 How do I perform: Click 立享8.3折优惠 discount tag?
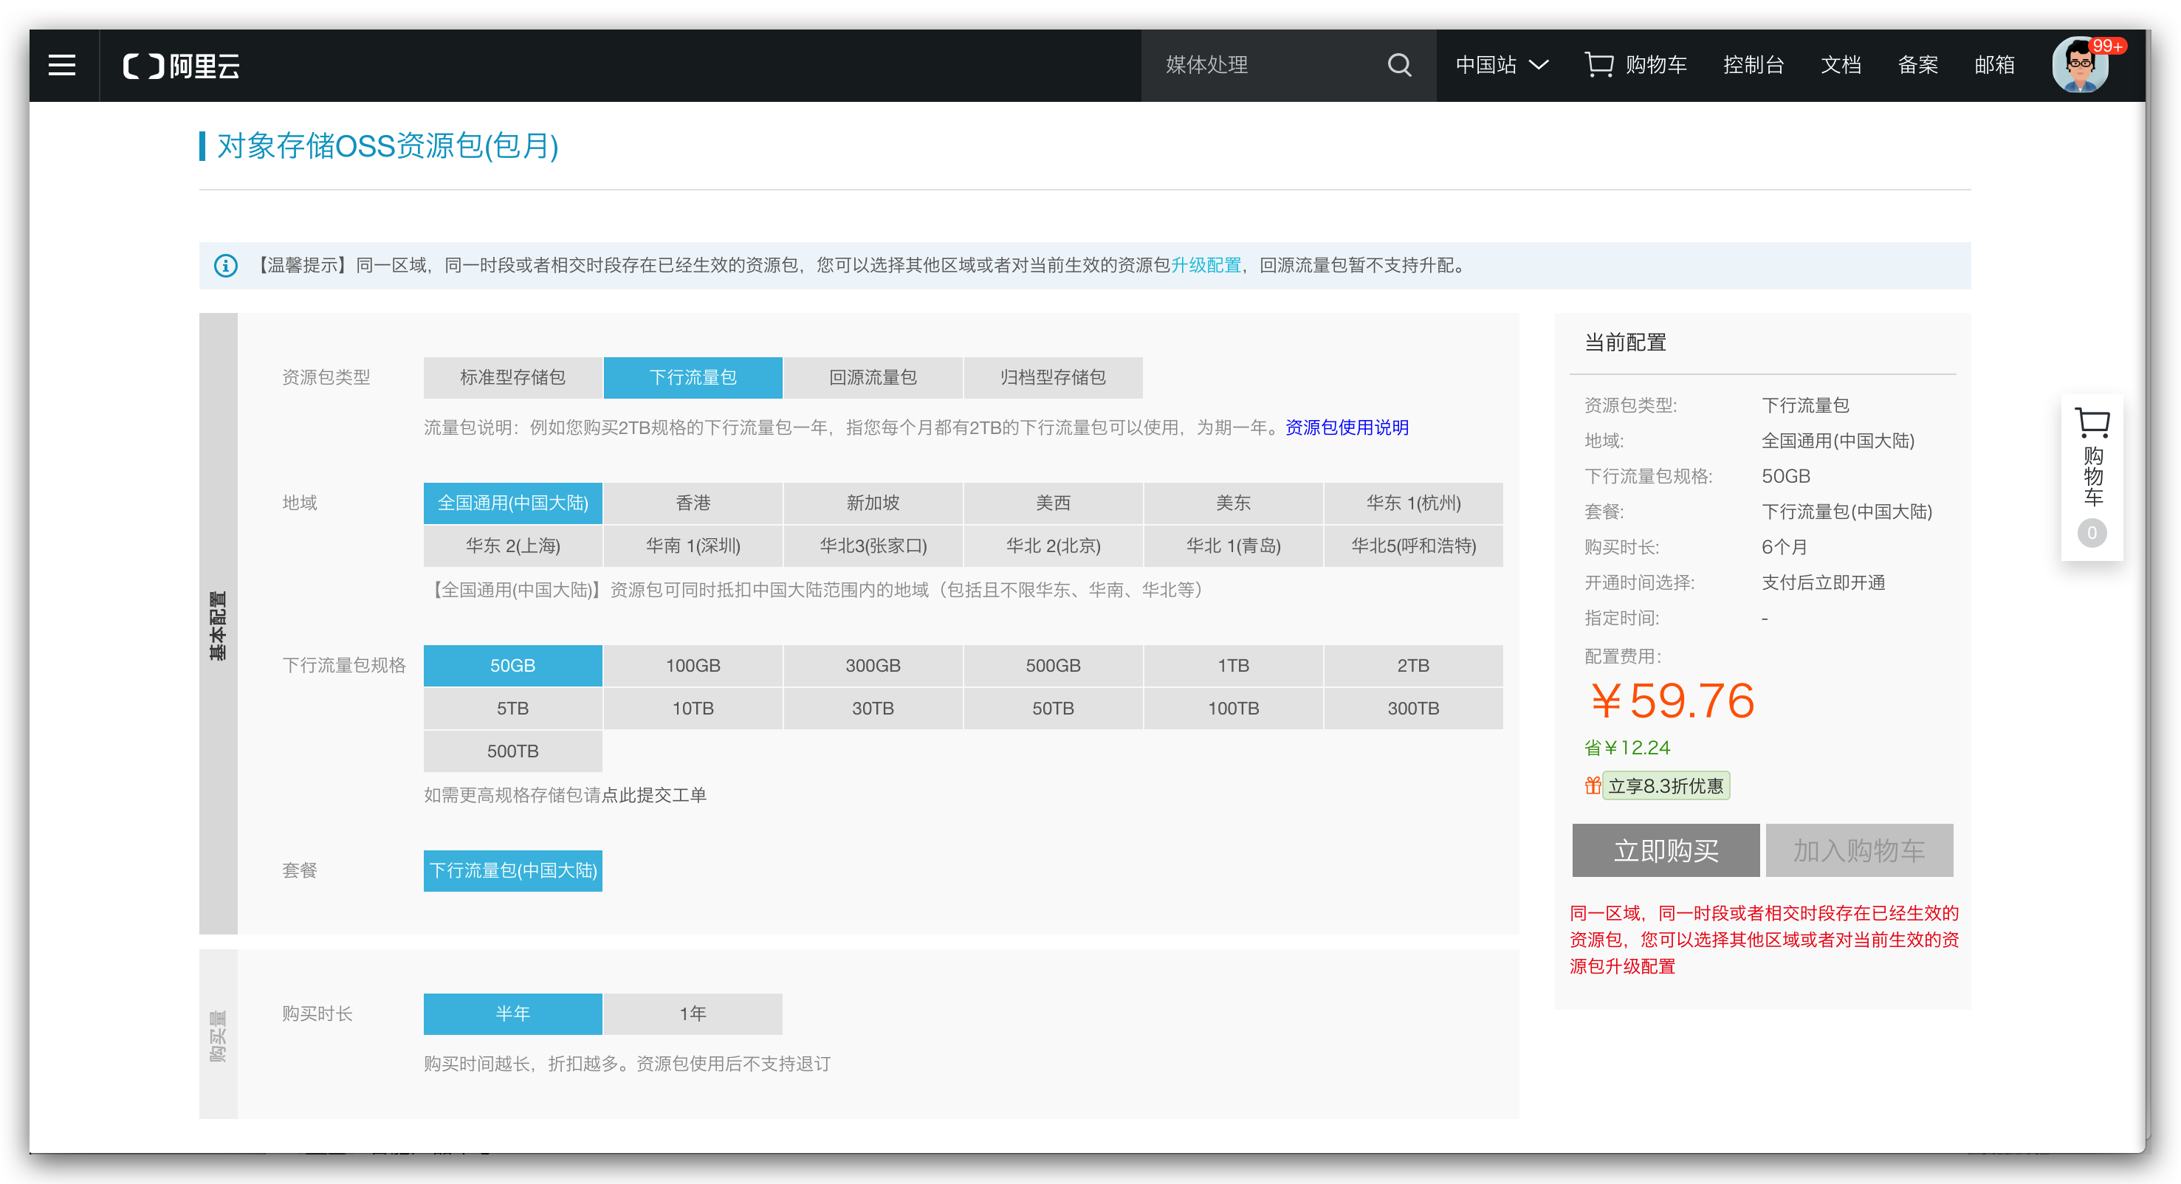tap(1666, 785)
